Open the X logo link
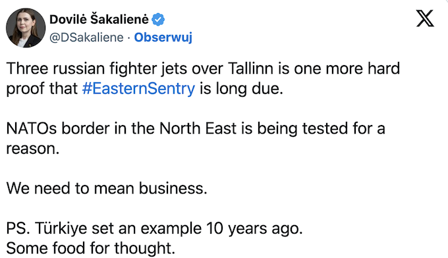 tap(425, 18)
